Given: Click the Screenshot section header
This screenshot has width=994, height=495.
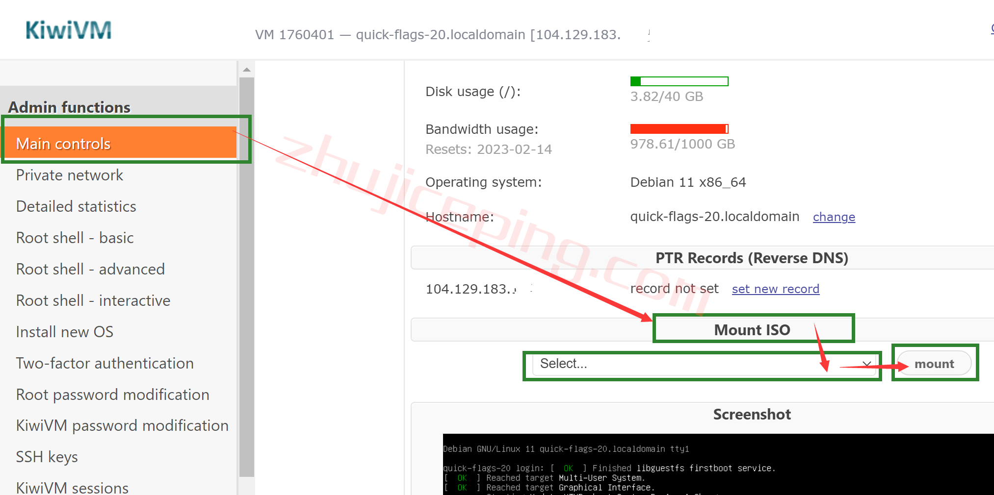Looking at the screenshot, I should coord(752,415).
